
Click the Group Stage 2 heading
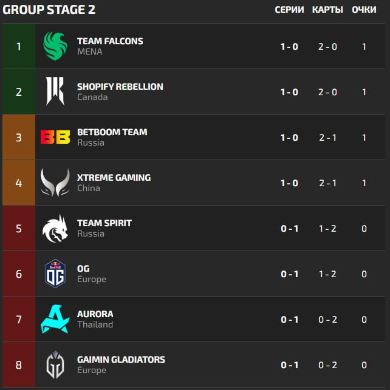tap(49, 10)
